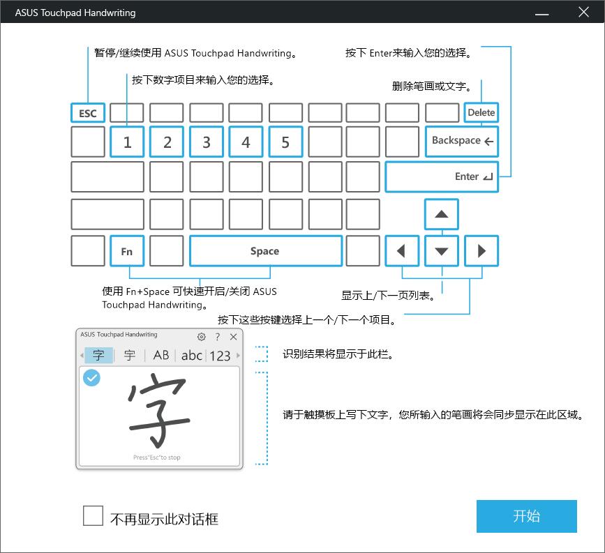Minimize the ASUS Touchpad Handwriting window
Viewport: 605px width, 553px height.
[x=541, y=13]
